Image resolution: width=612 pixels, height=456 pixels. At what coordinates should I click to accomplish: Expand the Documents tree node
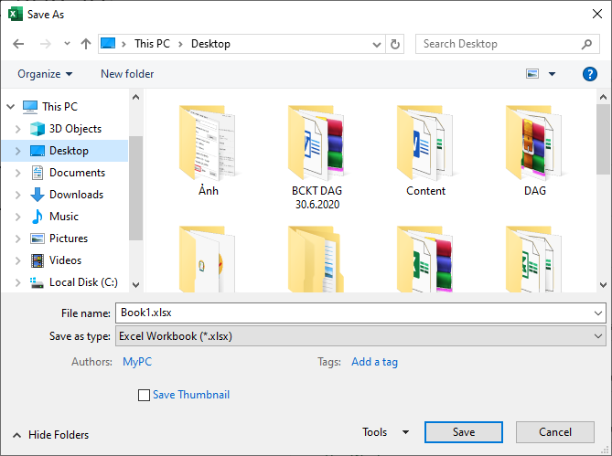pos(18,173)
